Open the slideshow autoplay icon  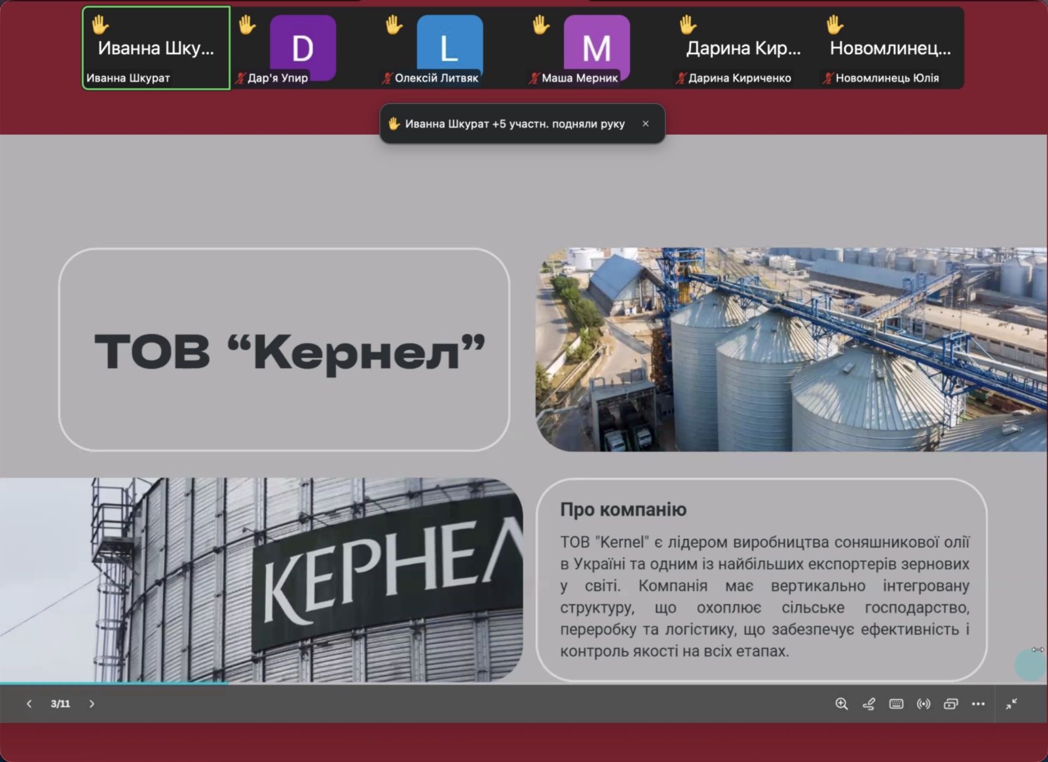950,704
